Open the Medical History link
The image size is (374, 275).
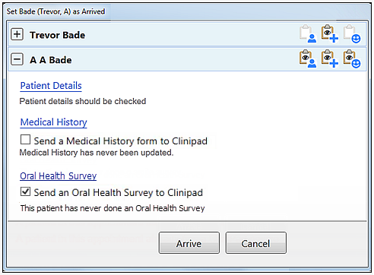click(54, 122)
